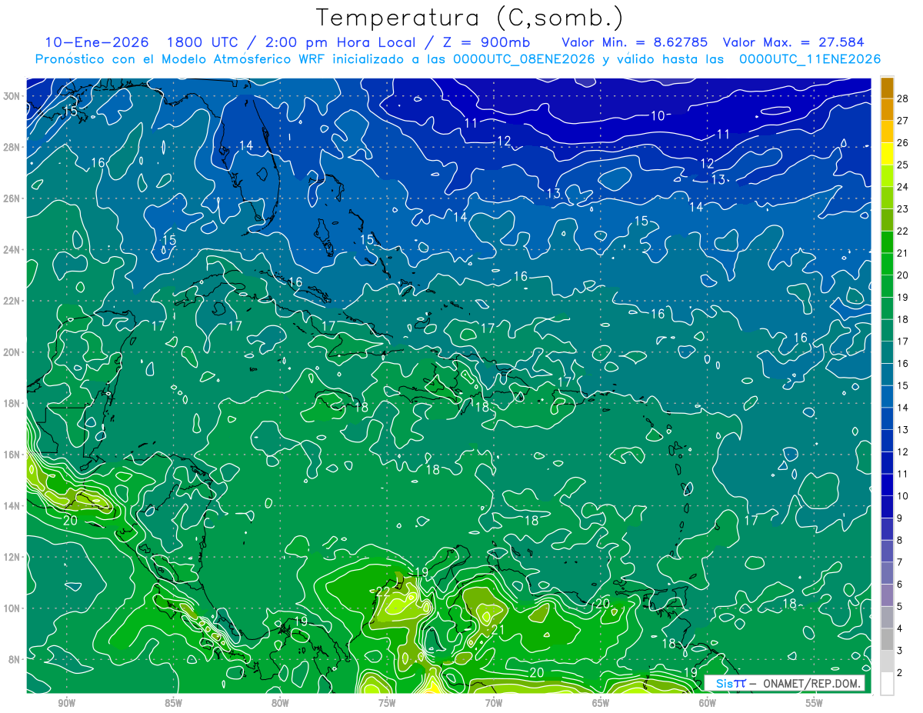Click the 28N latitude axis label
Viewport: 923px width, 713px height.
(13, 147)
